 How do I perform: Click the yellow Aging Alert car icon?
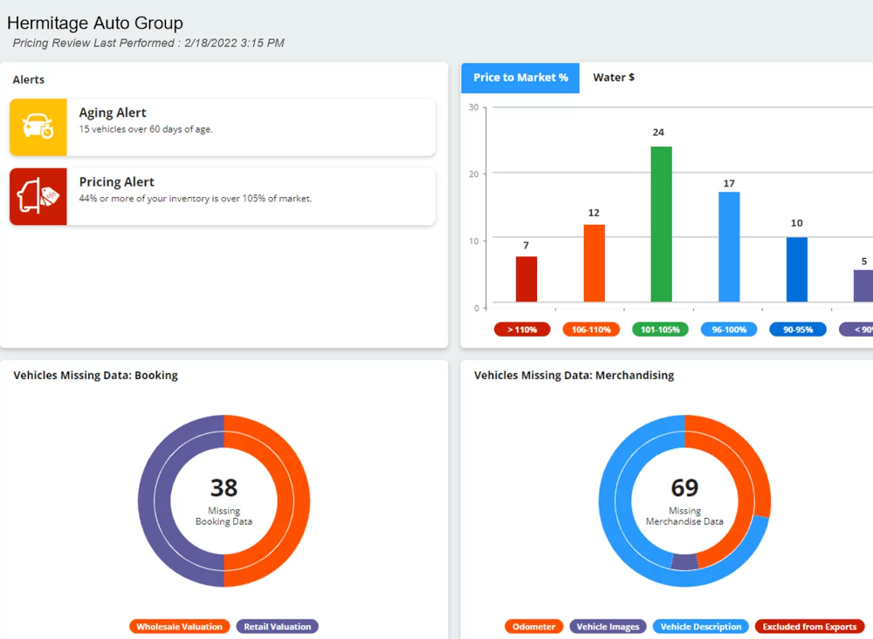point(38,127)
